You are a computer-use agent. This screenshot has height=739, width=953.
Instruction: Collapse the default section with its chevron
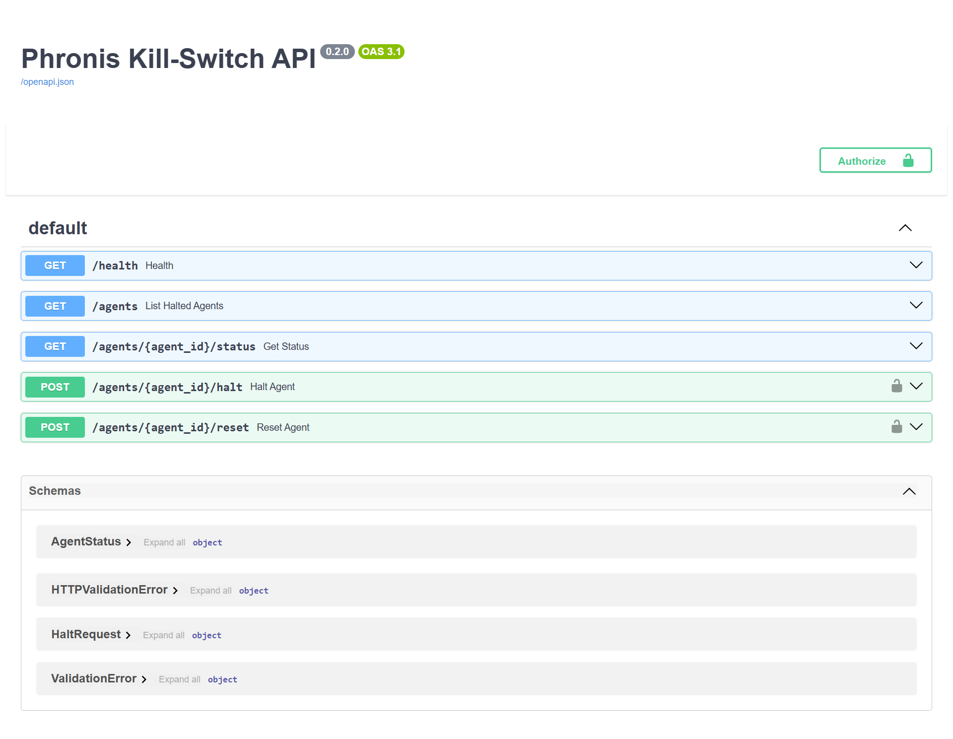point(905,228)
